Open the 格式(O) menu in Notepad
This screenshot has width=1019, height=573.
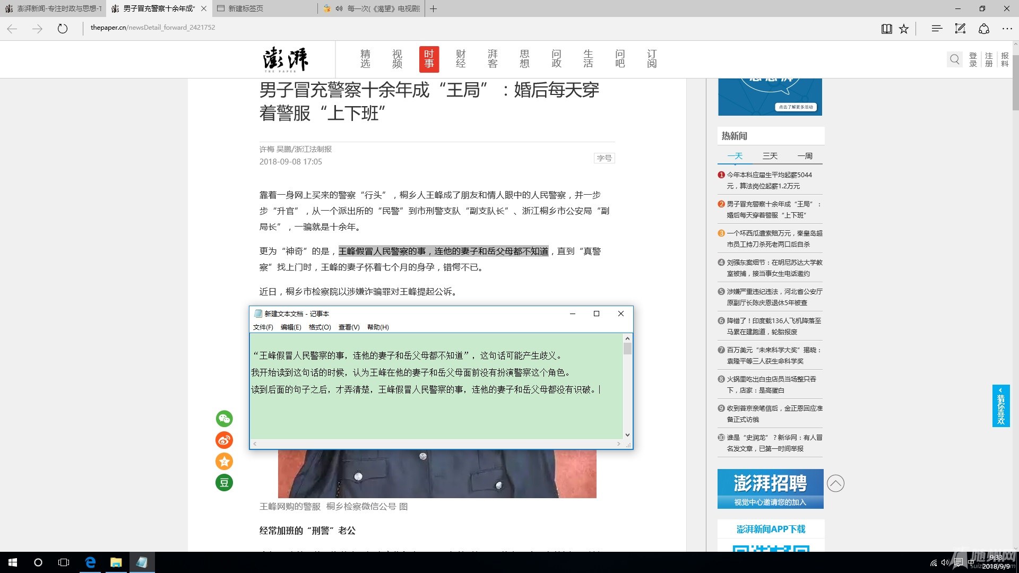(x=319, y=327)
